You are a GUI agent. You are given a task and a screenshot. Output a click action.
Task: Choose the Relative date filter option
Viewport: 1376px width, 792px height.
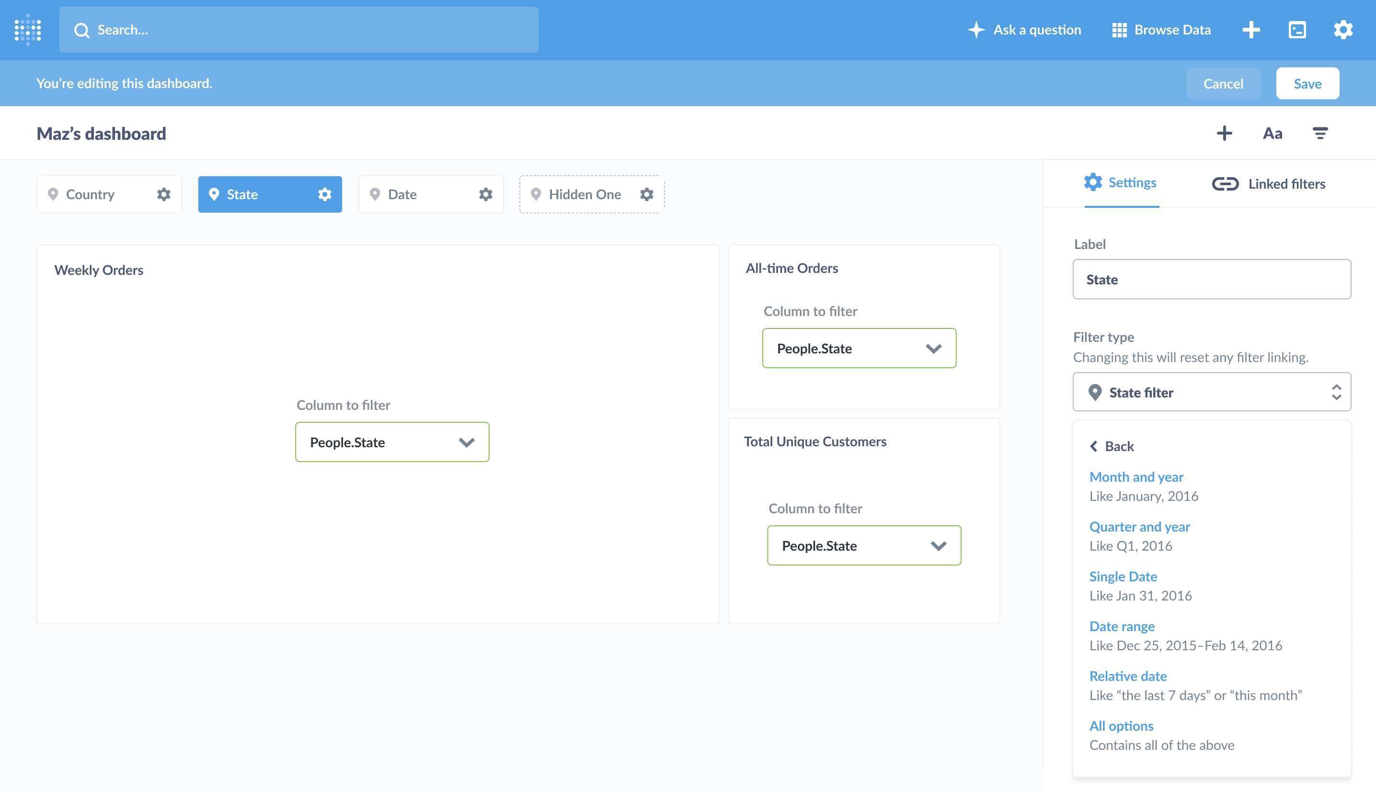1128,676
